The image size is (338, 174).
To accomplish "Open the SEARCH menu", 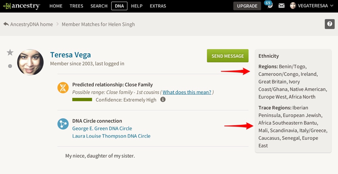I will click(x=99, y=6).
